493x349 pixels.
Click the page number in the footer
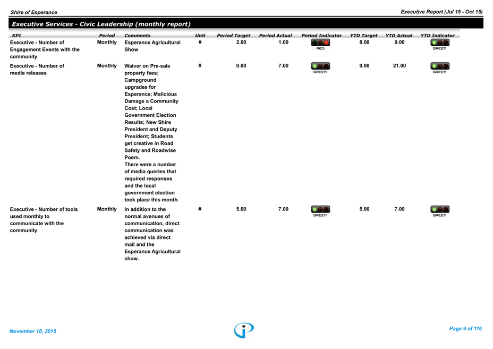coord(465,329)
